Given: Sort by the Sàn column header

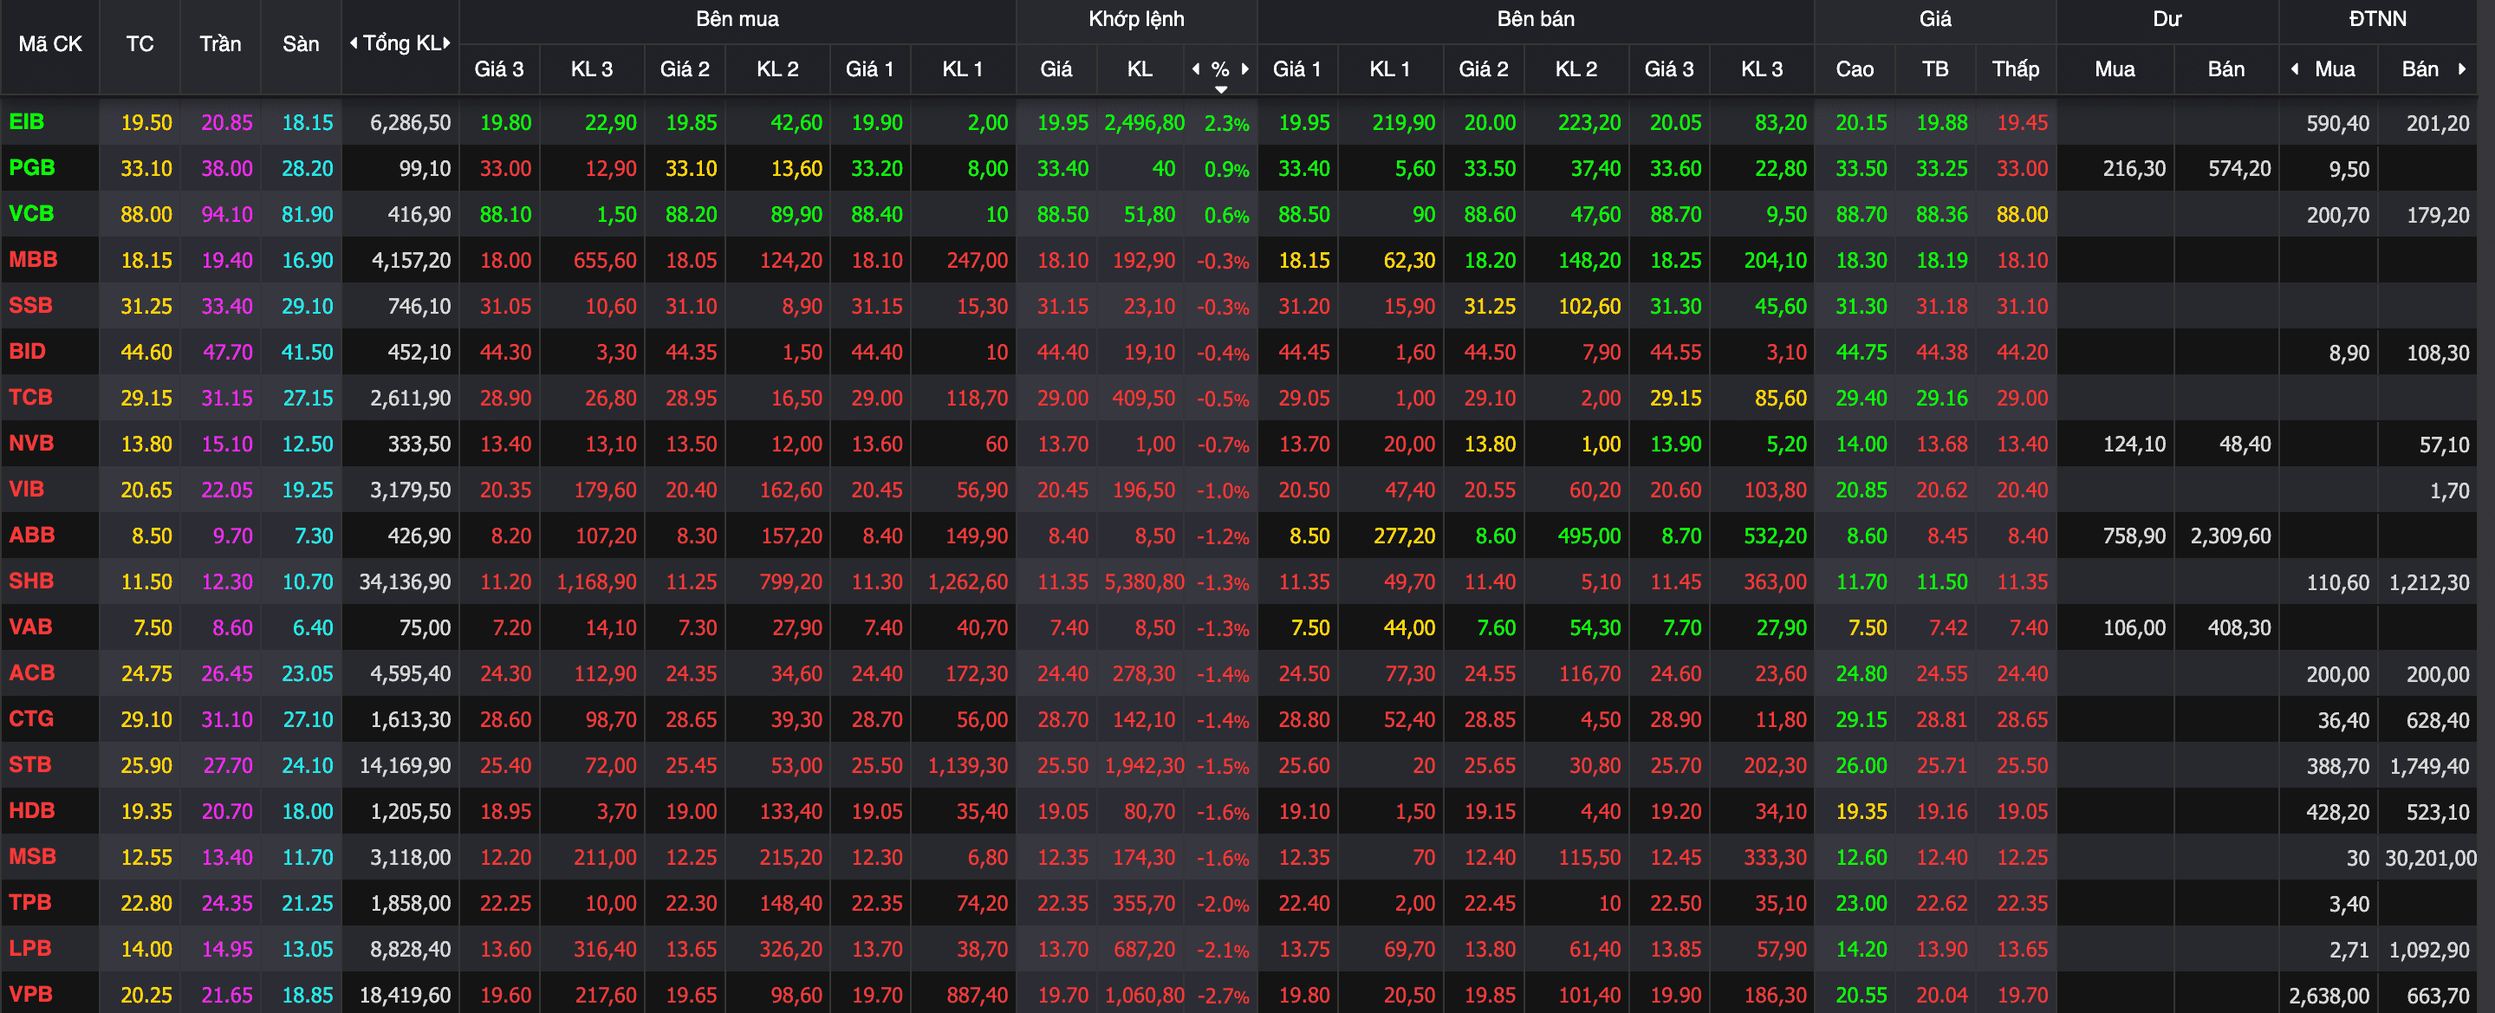Looking at the screenshot, I should pyautogui.click(x=300, y=43).
